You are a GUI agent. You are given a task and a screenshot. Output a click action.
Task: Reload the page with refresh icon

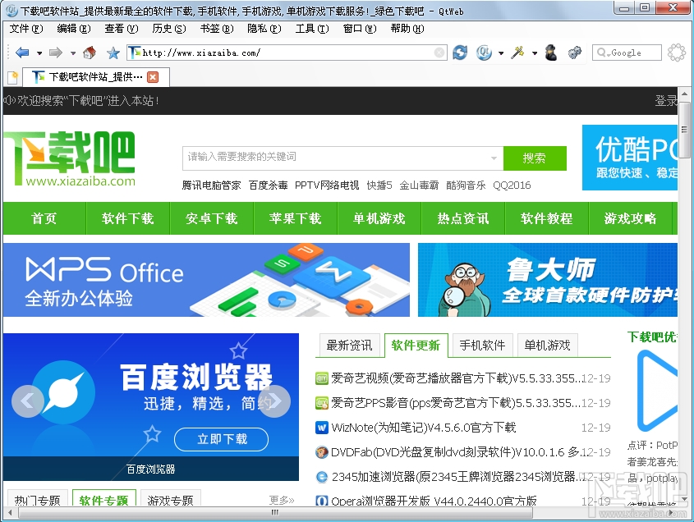(x=460, y=53)
